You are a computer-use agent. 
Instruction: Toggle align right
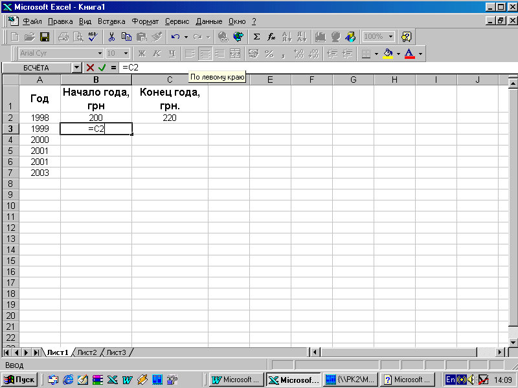pyautogui.click(x=220, y=54)
